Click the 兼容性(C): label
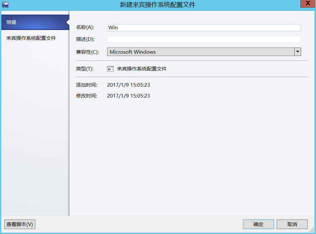316x234 pixels. click(x=87, y=52)
